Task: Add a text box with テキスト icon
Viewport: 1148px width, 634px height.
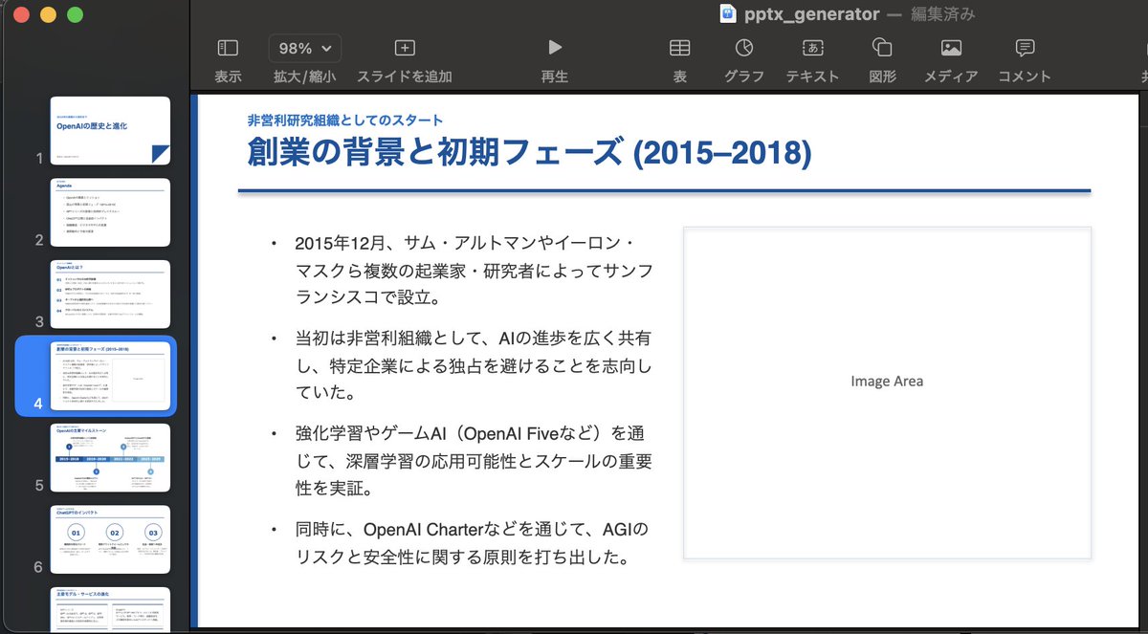Action: click(x=812, y=47)
